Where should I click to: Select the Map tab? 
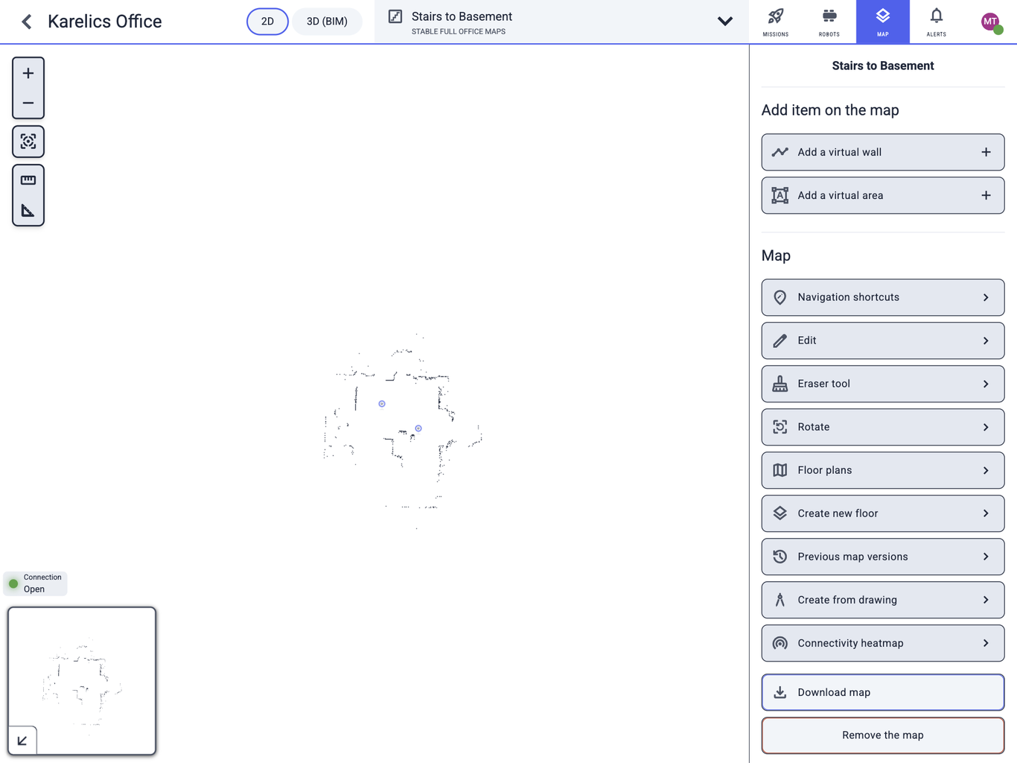click(x=883, y=22)
